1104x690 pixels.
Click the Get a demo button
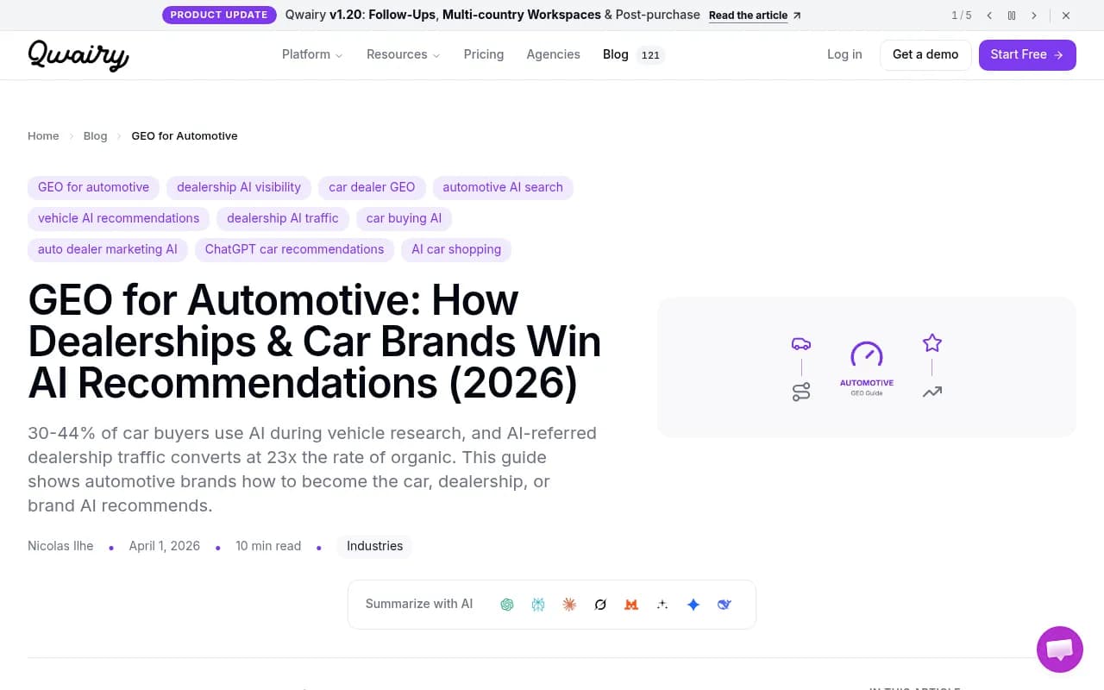(925, 54)
